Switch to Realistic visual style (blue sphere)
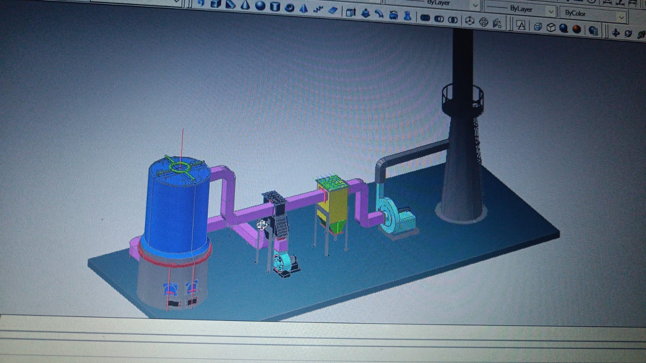Screen dimensions: 646x363 [564, 28]
